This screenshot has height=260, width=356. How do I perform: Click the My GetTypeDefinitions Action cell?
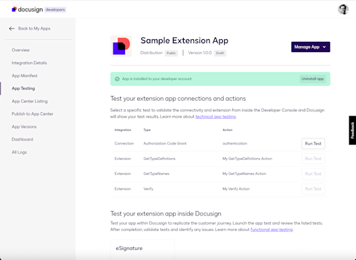[247, 159]
